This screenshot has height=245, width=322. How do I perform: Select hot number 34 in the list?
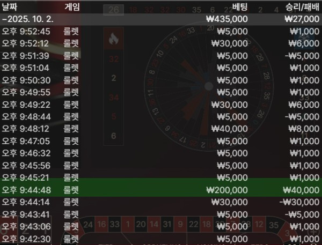pyautogui.click(x=114, y=97)
